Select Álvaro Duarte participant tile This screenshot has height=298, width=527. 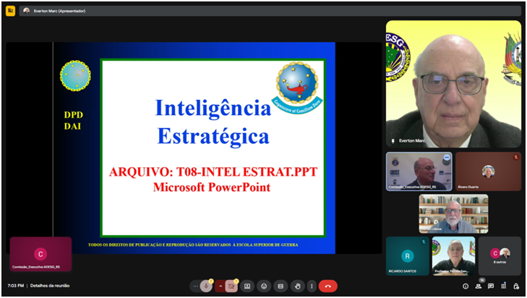coord(488,171)
